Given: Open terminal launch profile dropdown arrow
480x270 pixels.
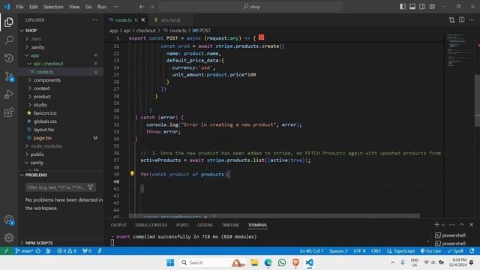Looking at the screenshot, I should [443, 225].
